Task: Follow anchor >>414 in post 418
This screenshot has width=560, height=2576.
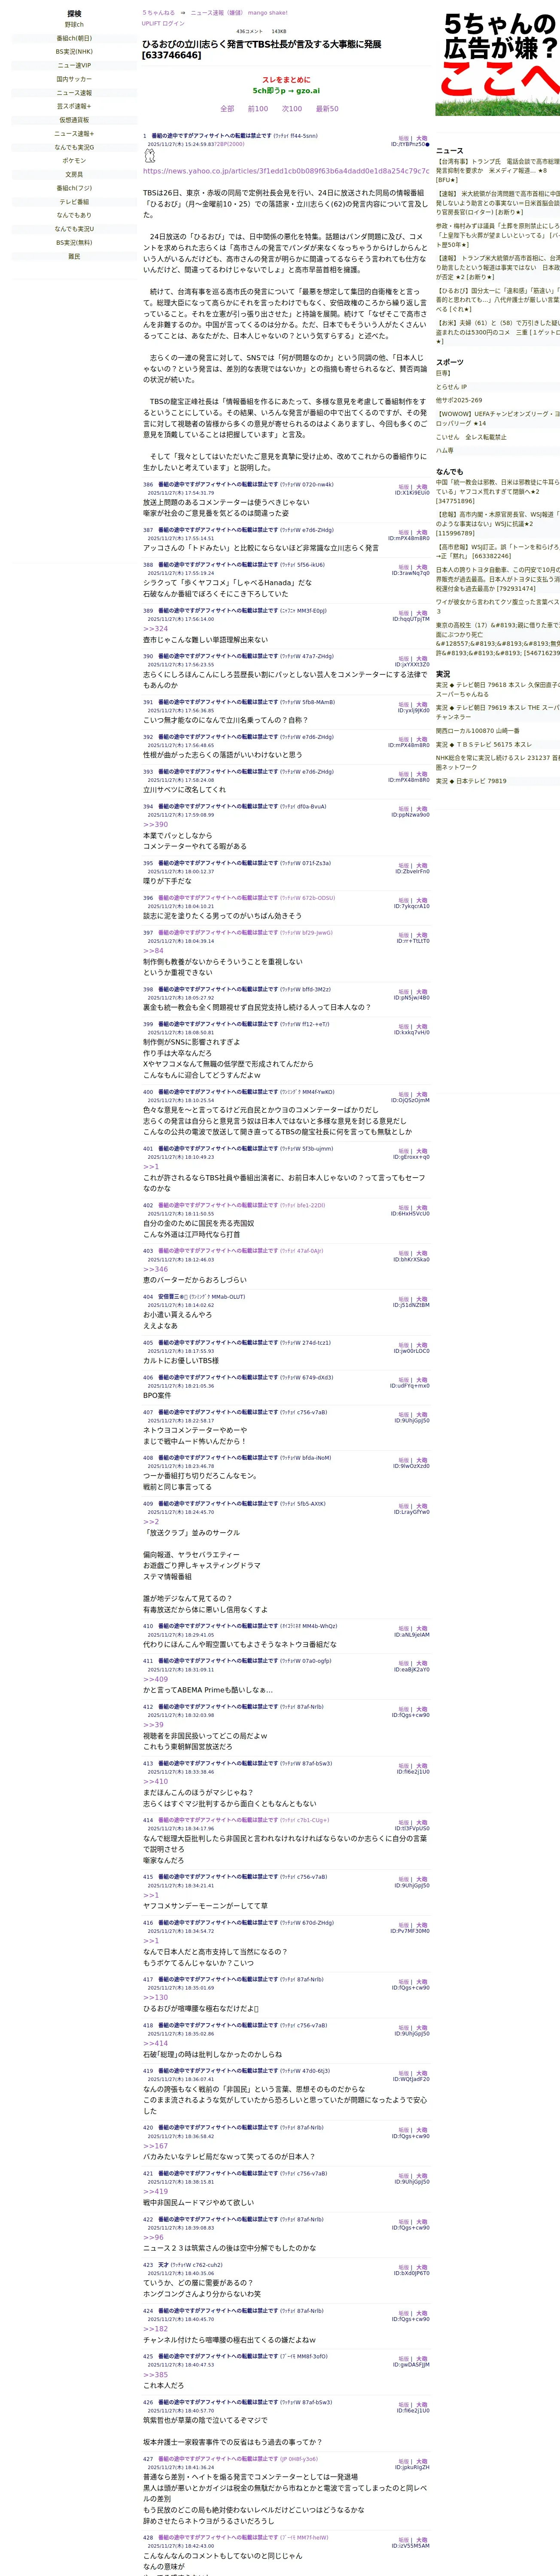Action: pyautogui.click(x=155, y=2043)
